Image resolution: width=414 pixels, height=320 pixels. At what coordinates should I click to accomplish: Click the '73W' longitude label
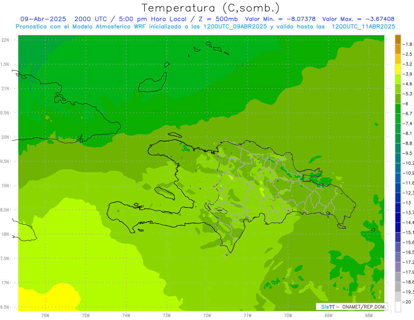pyautogui.click(x=167, y=315)
